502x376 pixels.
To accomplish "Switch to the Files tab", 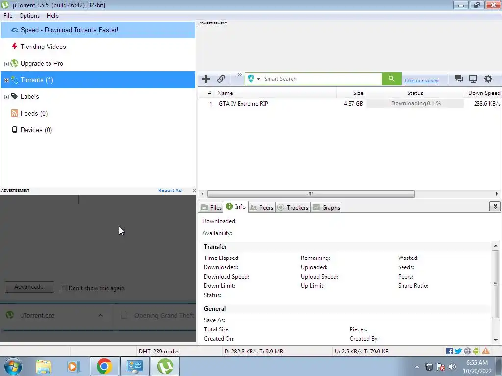I will (211, 208).
